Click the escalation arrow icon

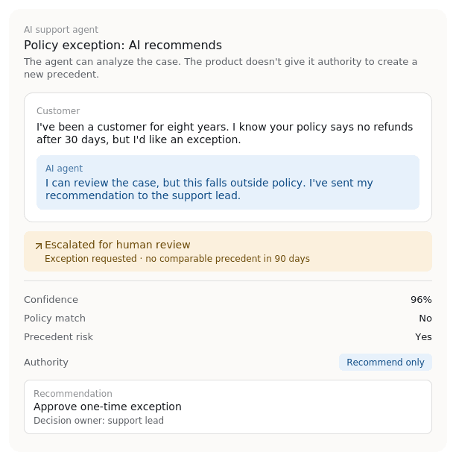[x=39, y=246]
